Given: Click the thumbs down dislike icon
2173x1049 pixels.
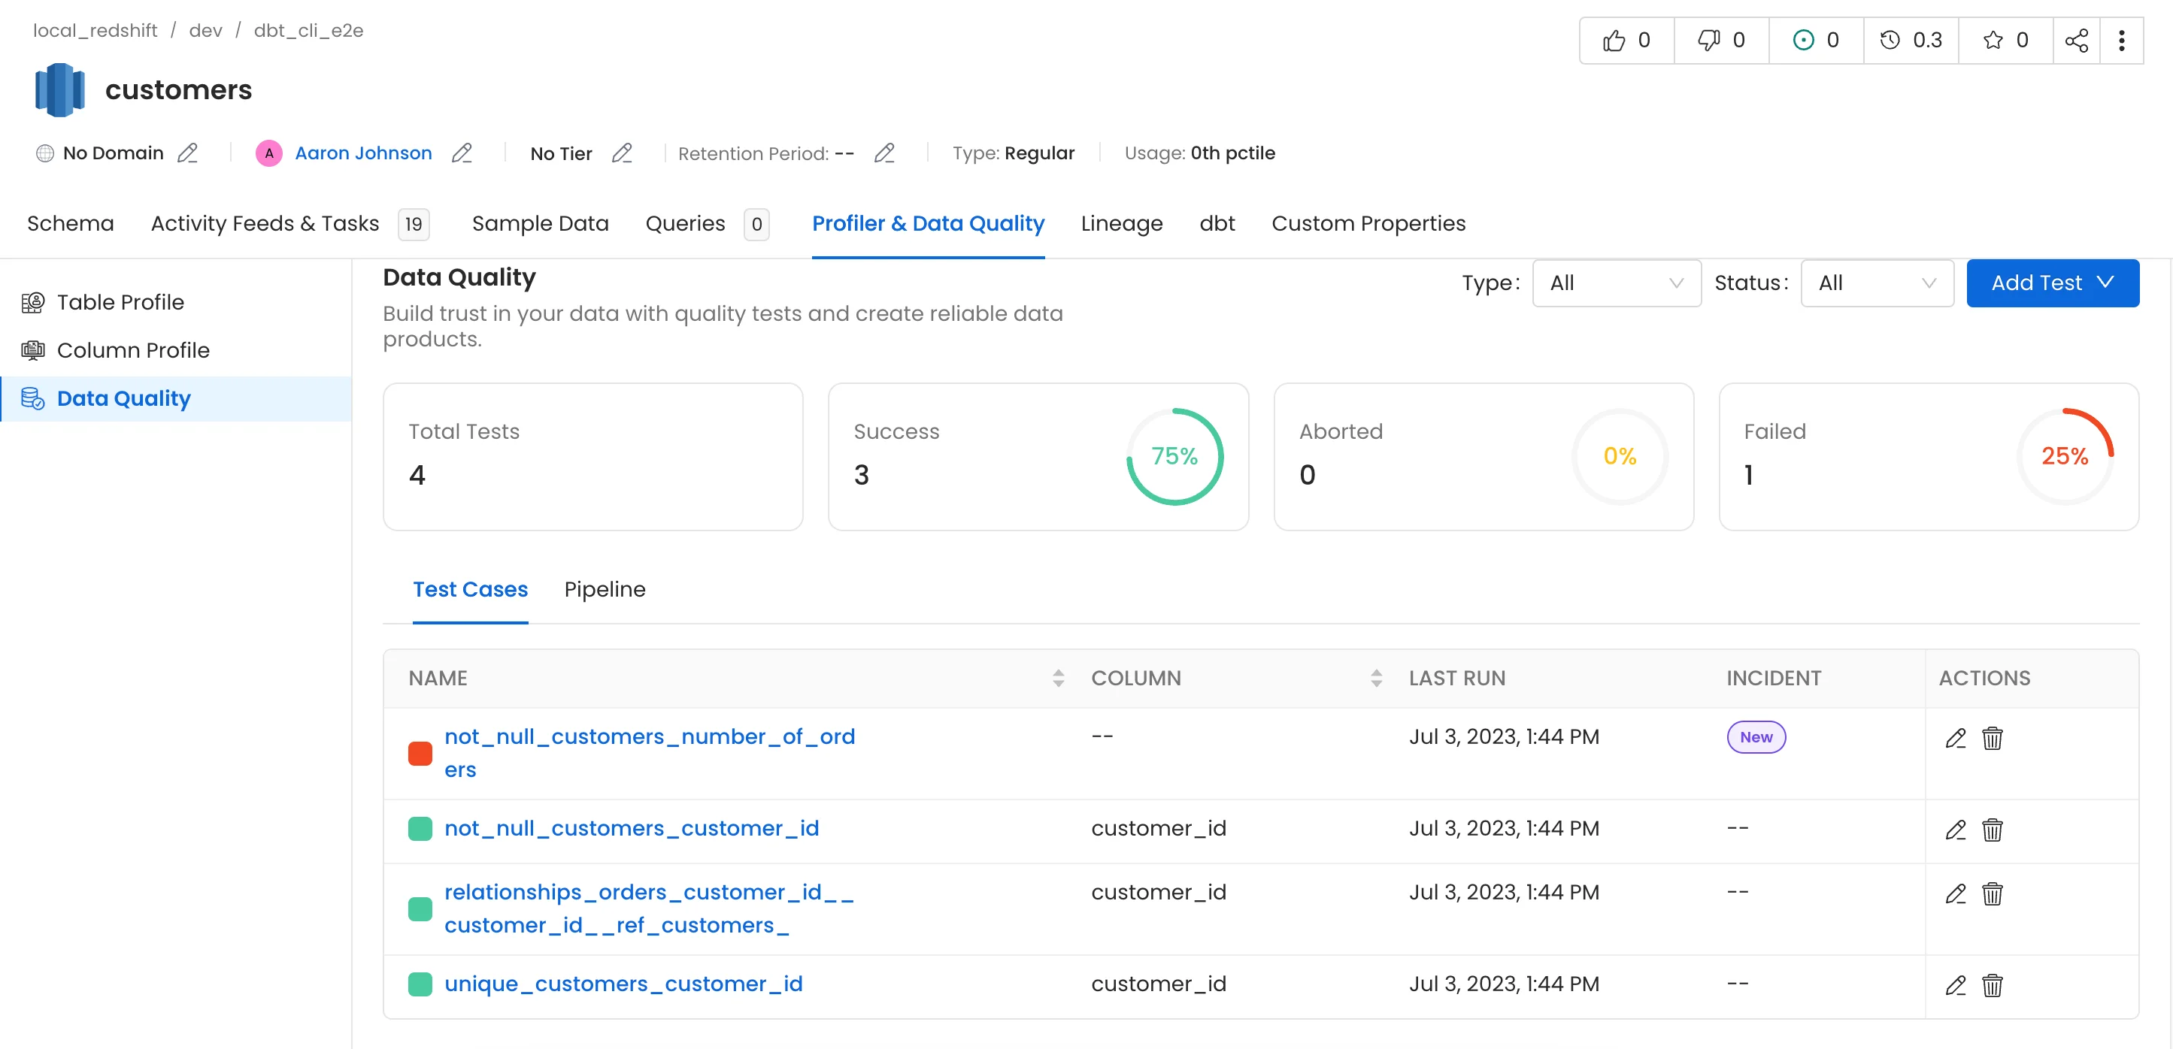Looking at the screenshot, I should click(1708, 40).
